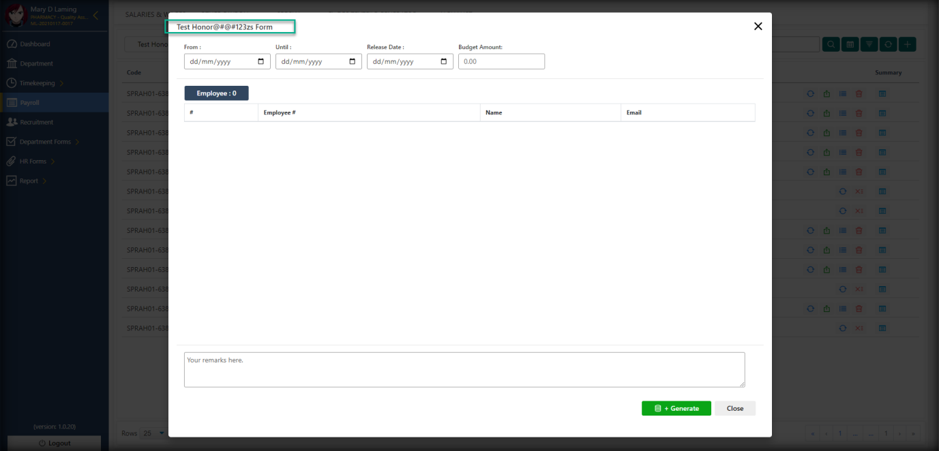Screen dimensions: 939x451
Task: Click the green export icon in the first row
Action: pyautogui.click(x=826, y=94)
